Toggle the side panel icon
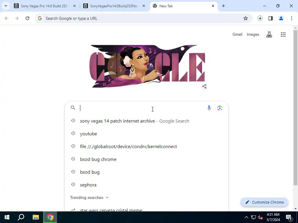The width and height of the screenshot is (298, 223). coord(271,18)
